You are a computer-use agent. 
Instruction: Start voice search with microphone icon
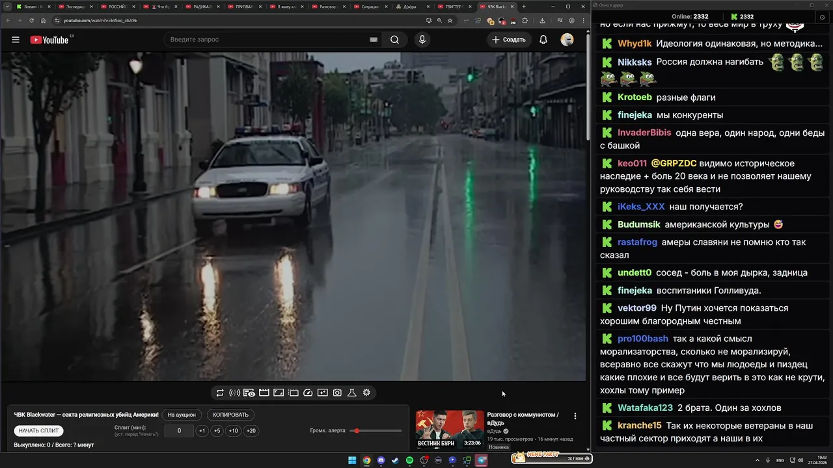[x=422, y=40]
